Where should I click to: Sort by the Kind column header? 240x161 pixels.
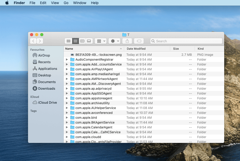(x=209, y=49)
